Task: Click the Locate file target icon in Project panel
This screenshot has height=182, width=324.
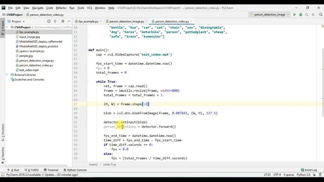Action: (x=49, y=21)
